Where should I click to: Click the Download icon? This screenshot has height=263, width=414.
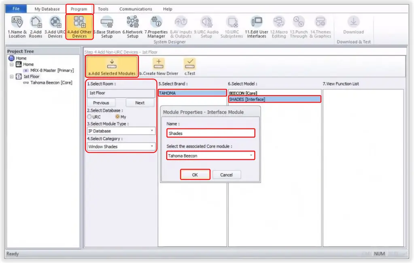point(353,24)
